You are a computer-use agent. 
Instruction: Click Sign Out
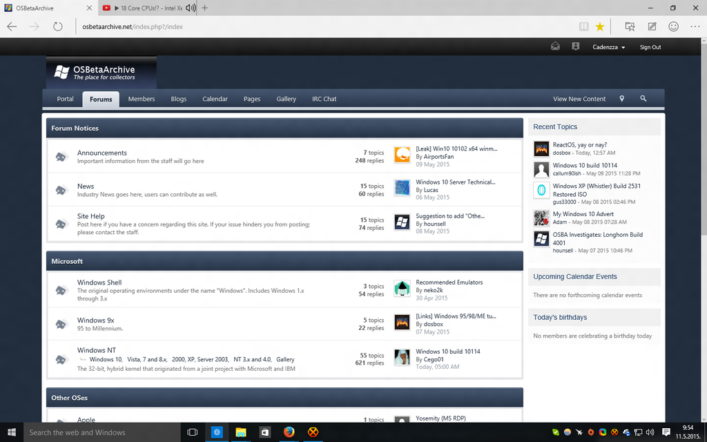(x=650, y=47)
